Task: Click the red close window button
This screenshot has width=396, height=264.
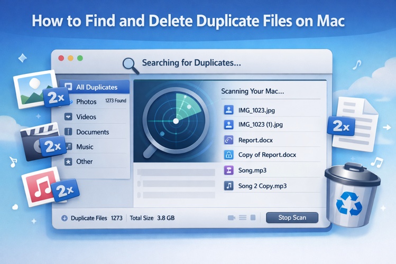Action: click(61, 58)
